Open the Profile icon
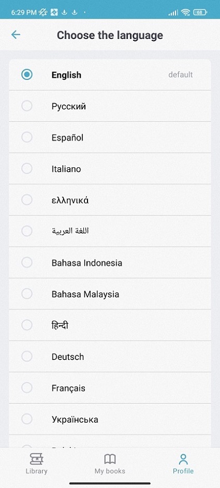Screen dimensions: 220x488 [x=183, y=459]
